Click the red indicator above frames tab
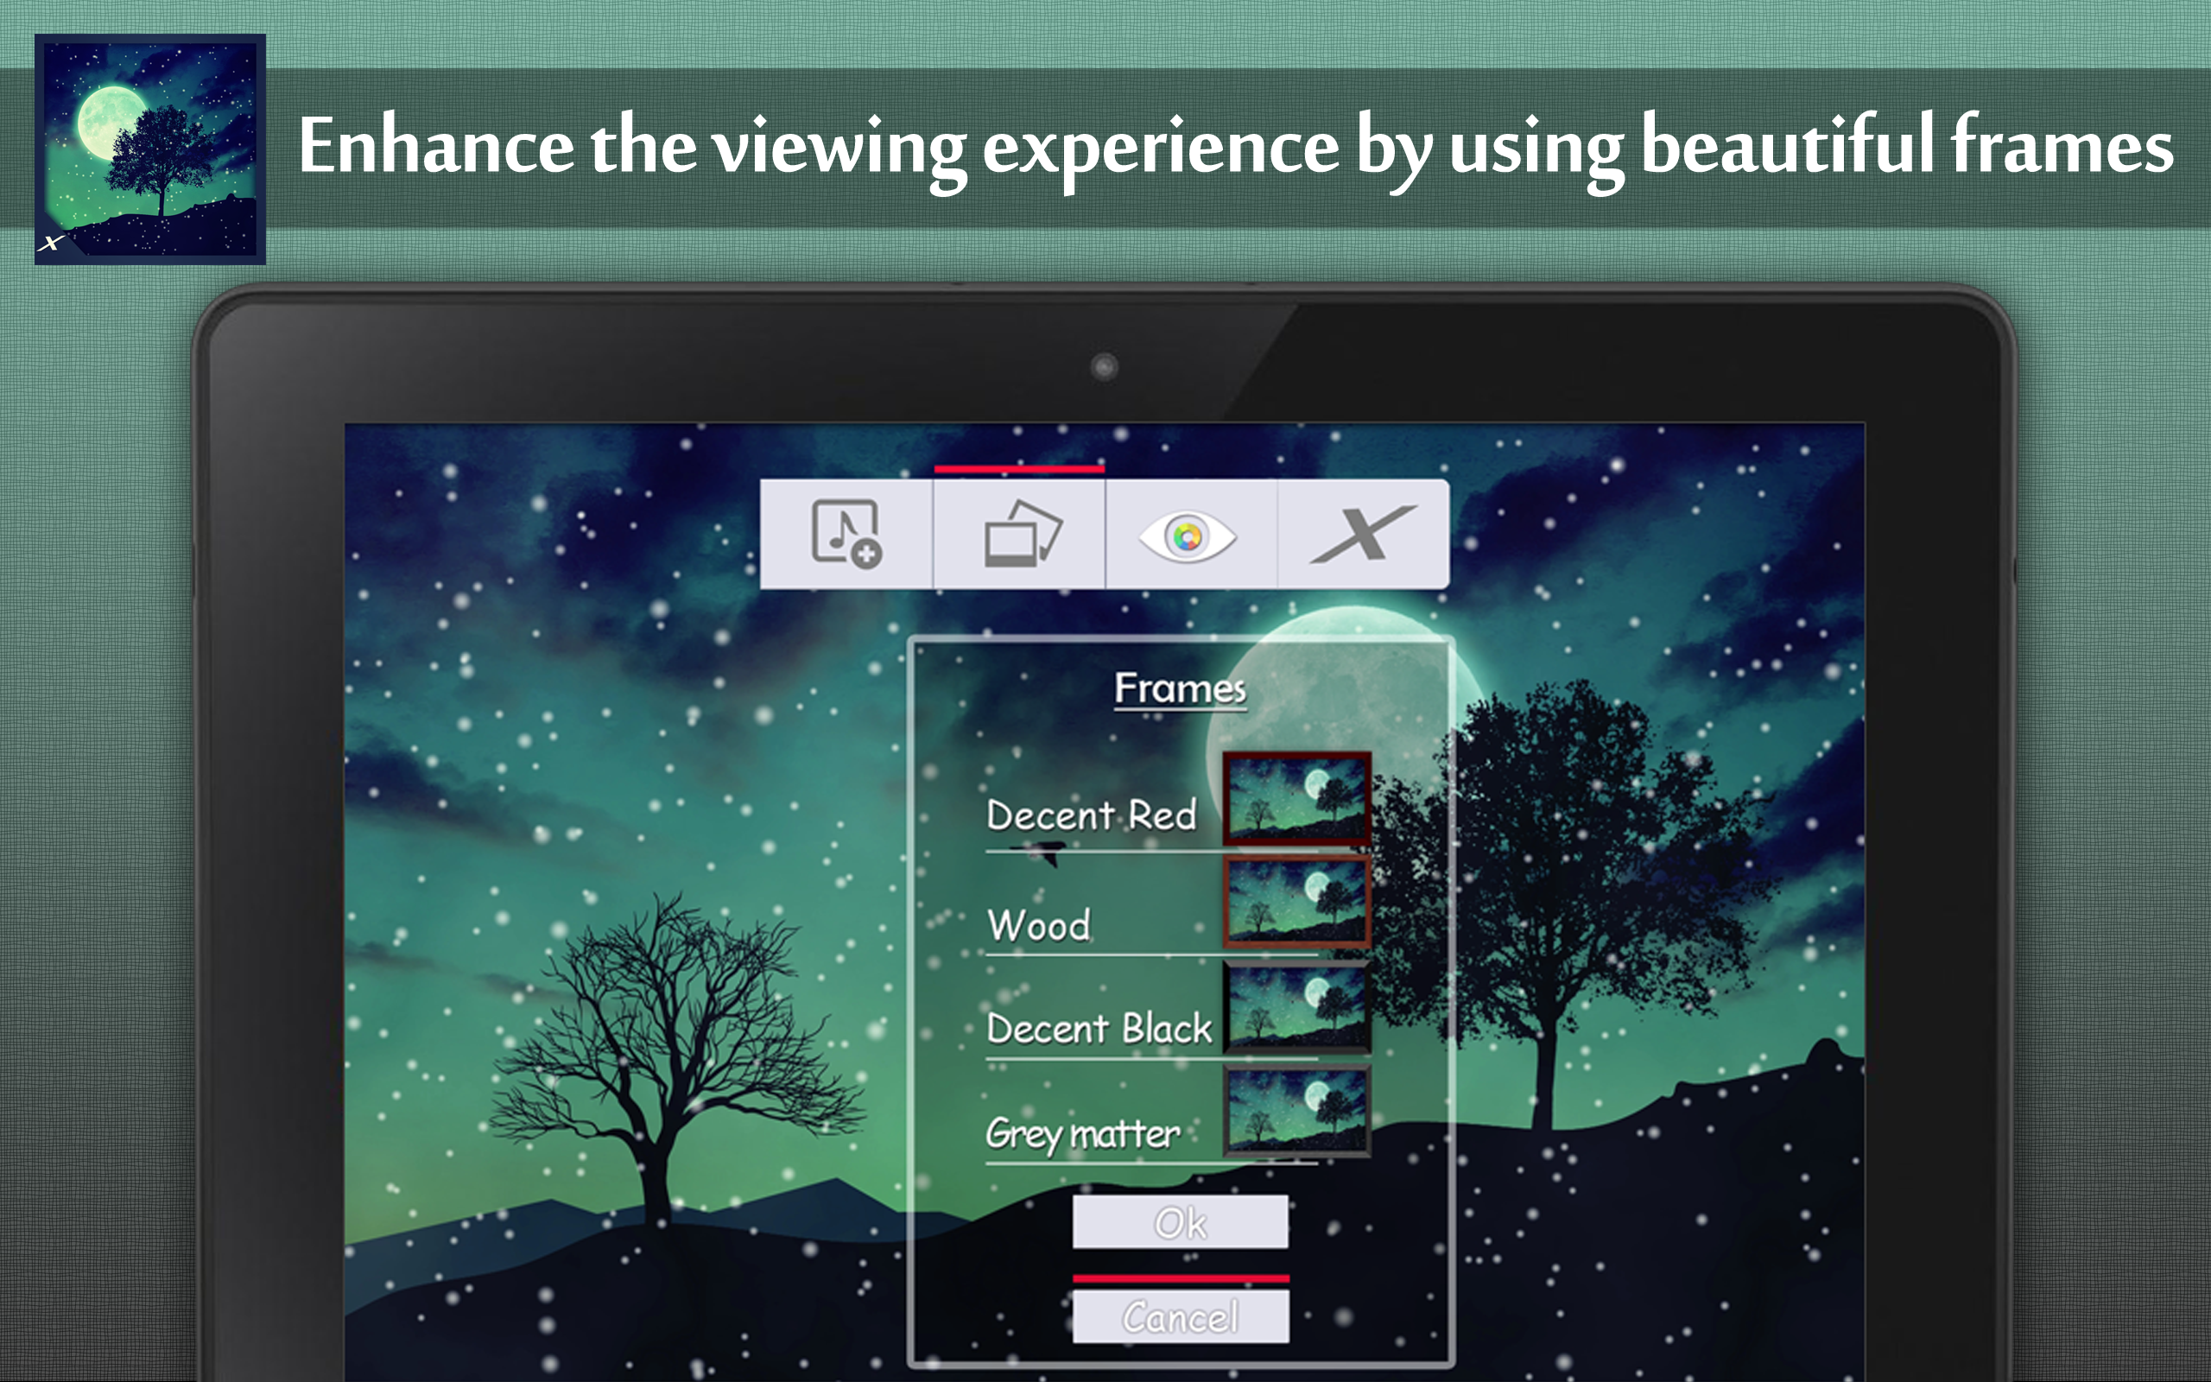The width and height of the screenshot is (2211, 1382). 1019,469
